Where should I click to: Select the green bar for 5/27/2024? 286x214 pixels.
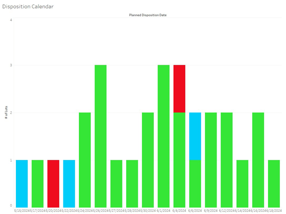coord(116,184)
